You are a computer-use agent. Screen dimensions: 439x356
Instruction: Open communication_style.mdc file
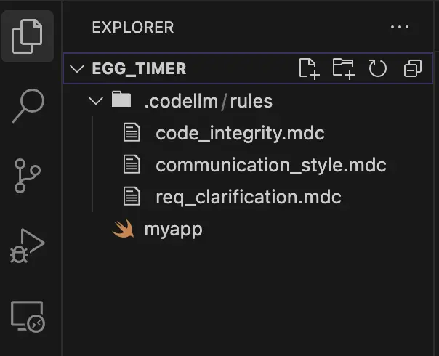click(x=270, y=165)
